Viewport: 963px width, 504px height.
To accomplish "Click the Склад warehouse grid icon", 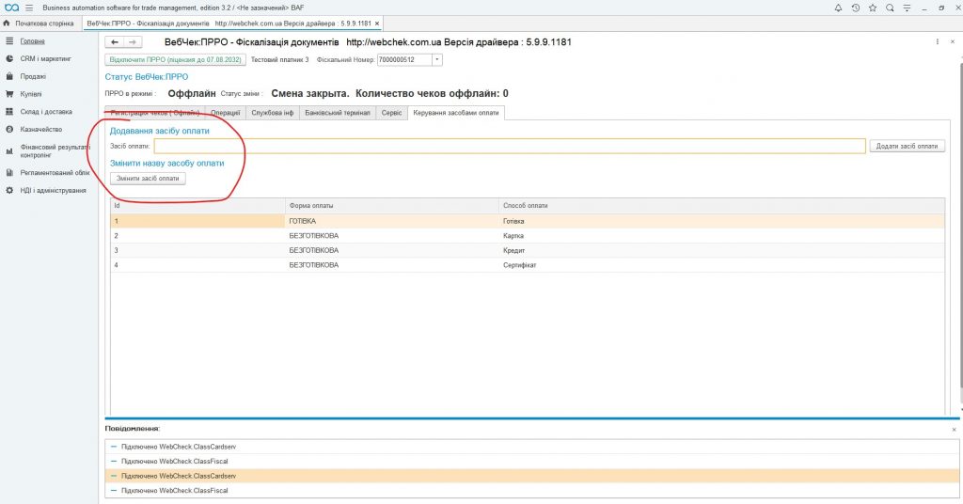I will (9, 112).
